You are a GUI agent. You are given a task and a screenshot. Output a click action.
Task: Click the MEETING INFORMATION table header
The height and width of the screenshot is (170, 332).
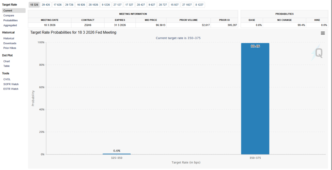tap(133, 14)
